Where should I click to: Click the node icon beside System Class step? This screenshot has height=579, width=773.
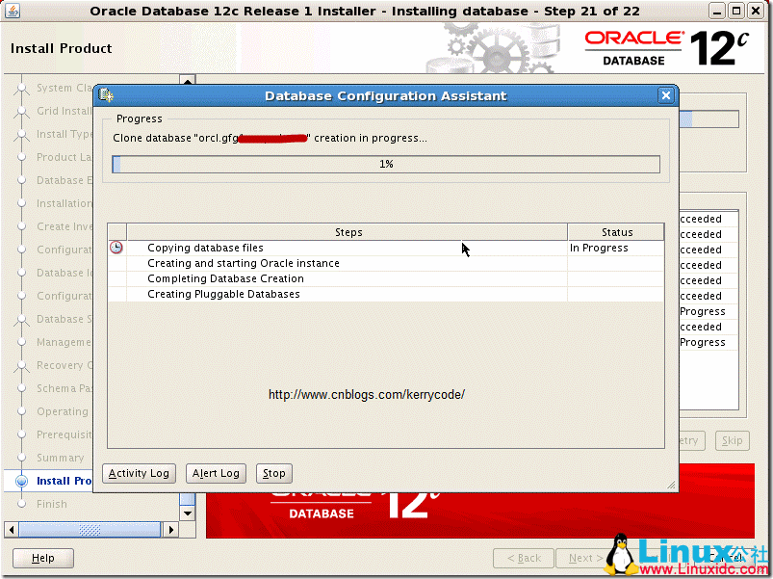point(21,88)
